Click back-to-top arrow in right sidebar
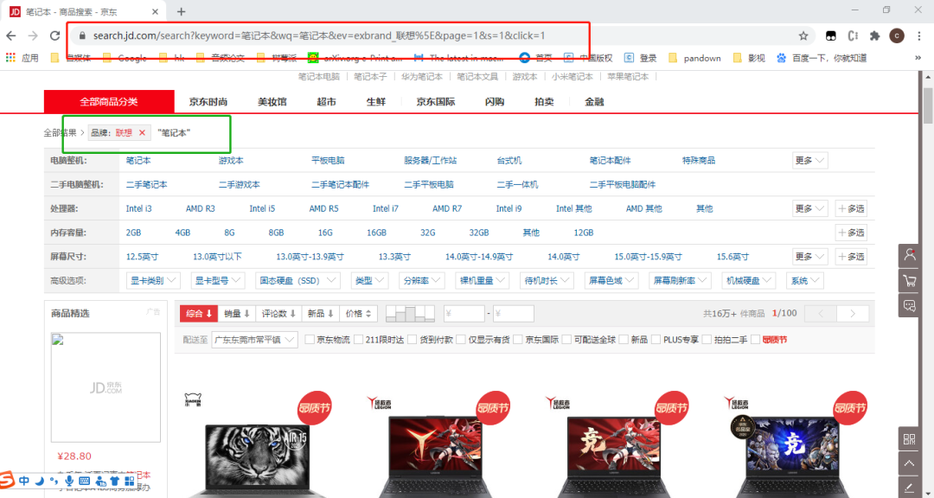934x498 pixels. 910,463
